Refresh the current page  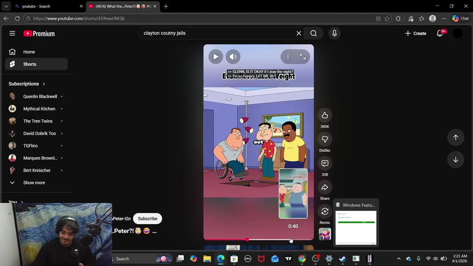17,18
